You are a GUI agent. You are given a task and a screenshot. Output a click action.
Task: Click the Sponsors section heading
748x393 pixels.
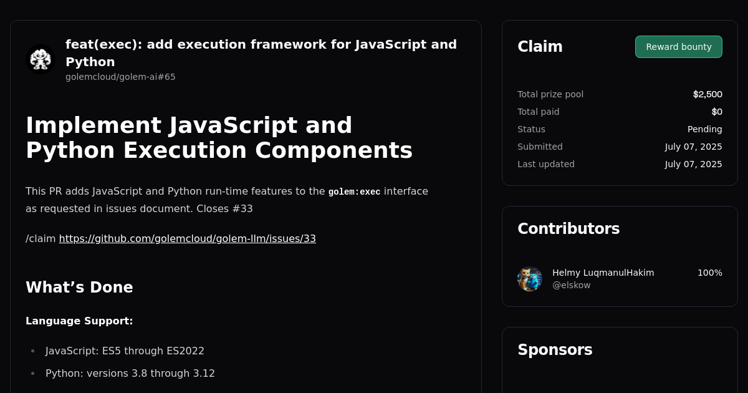pos(555,350)
